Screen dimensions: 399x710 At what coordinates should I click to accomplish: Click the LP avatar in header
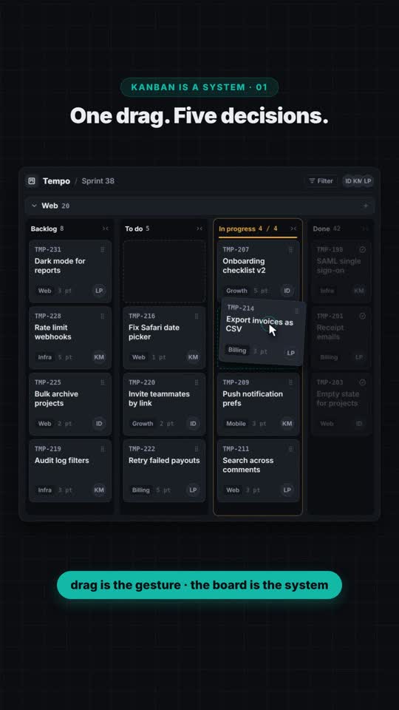[367, 181]
